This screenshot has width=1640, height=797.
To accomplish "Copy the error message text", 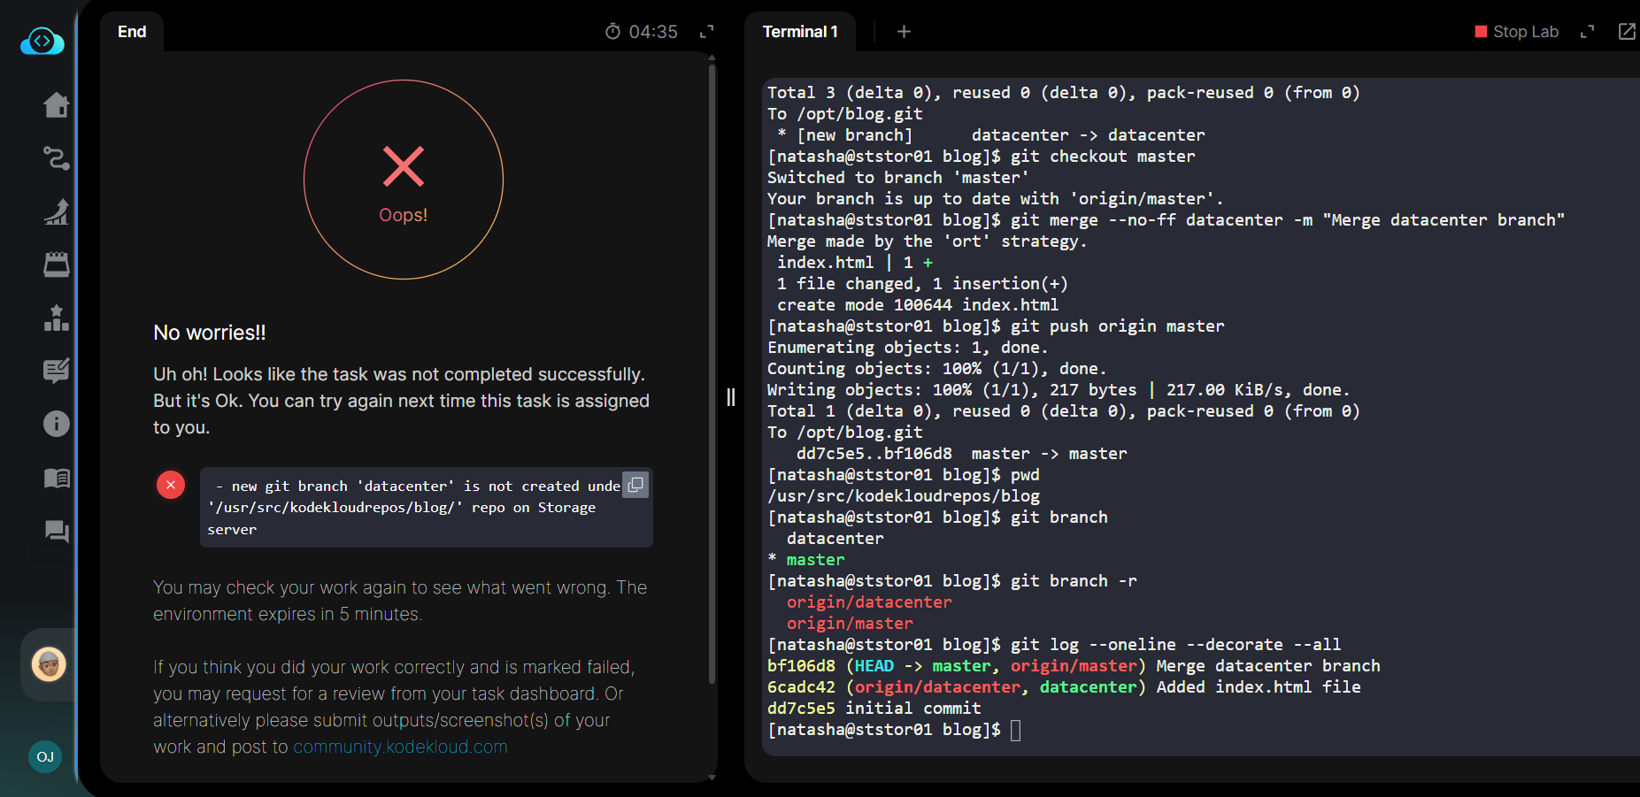I will coord(635,485).
